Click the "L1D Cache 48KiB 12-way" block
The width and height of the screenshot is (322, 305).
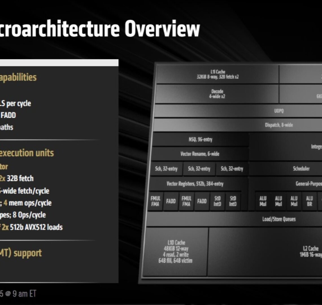coord(176,252)
